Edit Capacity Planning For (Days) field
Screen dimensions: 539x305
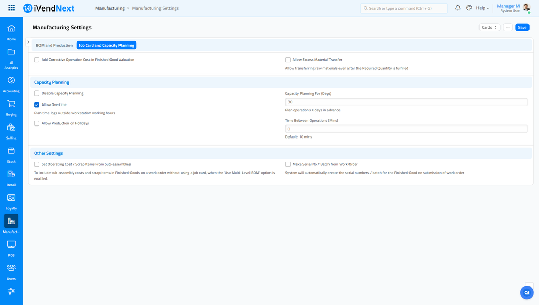pyautogui.click(x=406, y=102)
